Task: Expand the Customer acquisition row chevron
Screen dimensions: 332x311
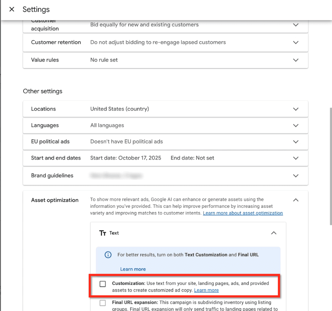Action: [296, 25]
